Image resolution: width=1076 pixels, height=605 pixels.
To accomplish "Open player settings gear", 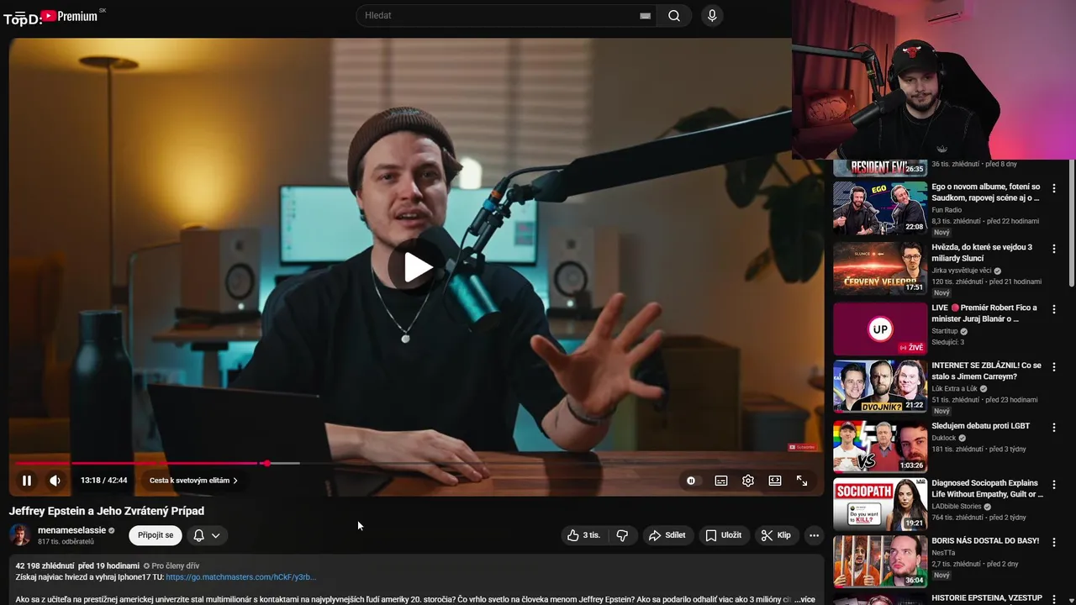I will point(748,481).
